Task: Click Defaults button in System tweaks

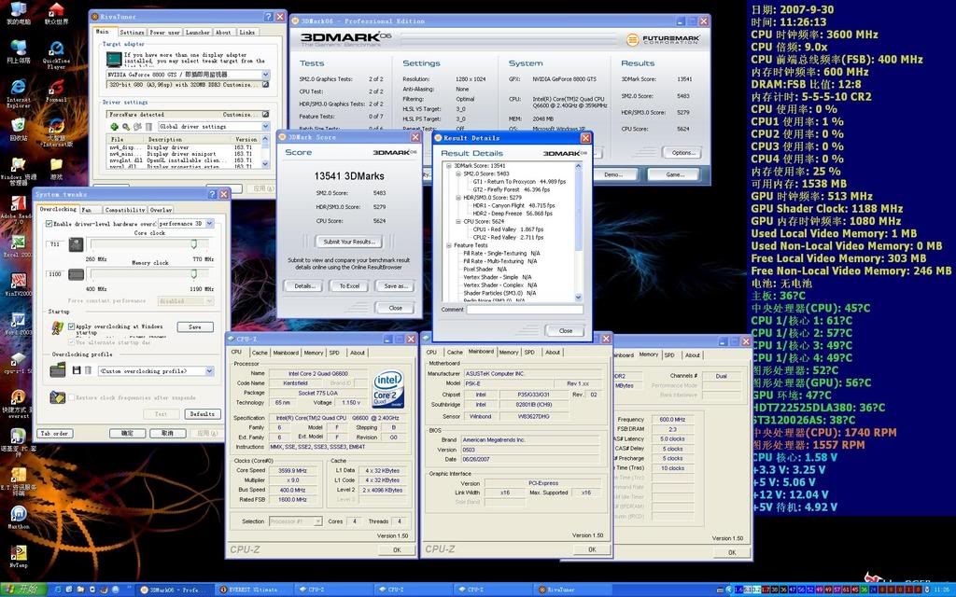Action: point(203,413)
